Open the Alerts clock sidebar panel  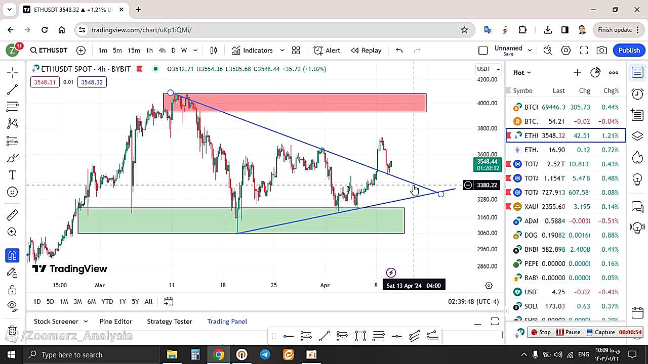point(637,94)
